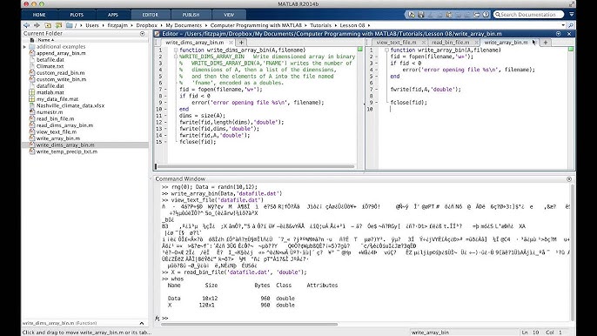Select the read_bin_file.m editor tab
597x336 pixels.
tap(451, 43)
